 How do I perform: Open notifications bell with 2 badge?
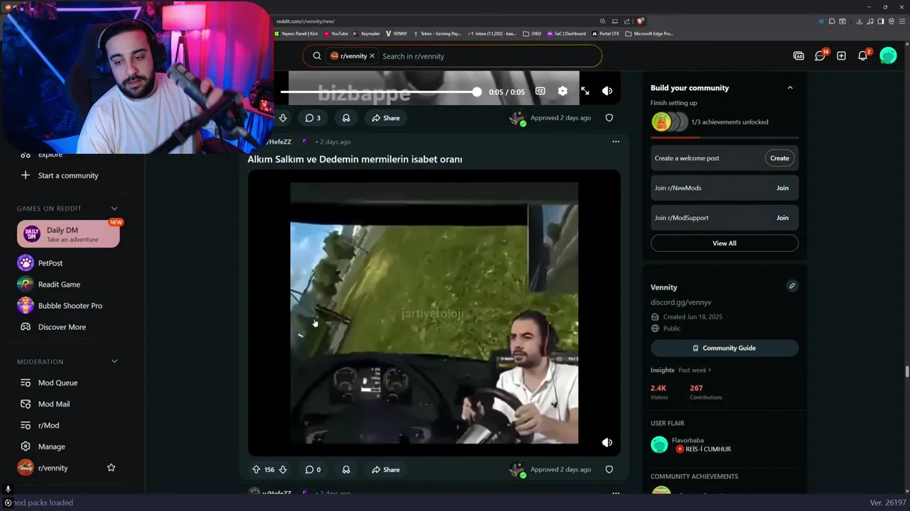pos(863,56)
